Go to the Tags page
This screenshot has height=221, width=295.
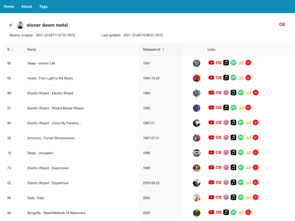point(43,7)
